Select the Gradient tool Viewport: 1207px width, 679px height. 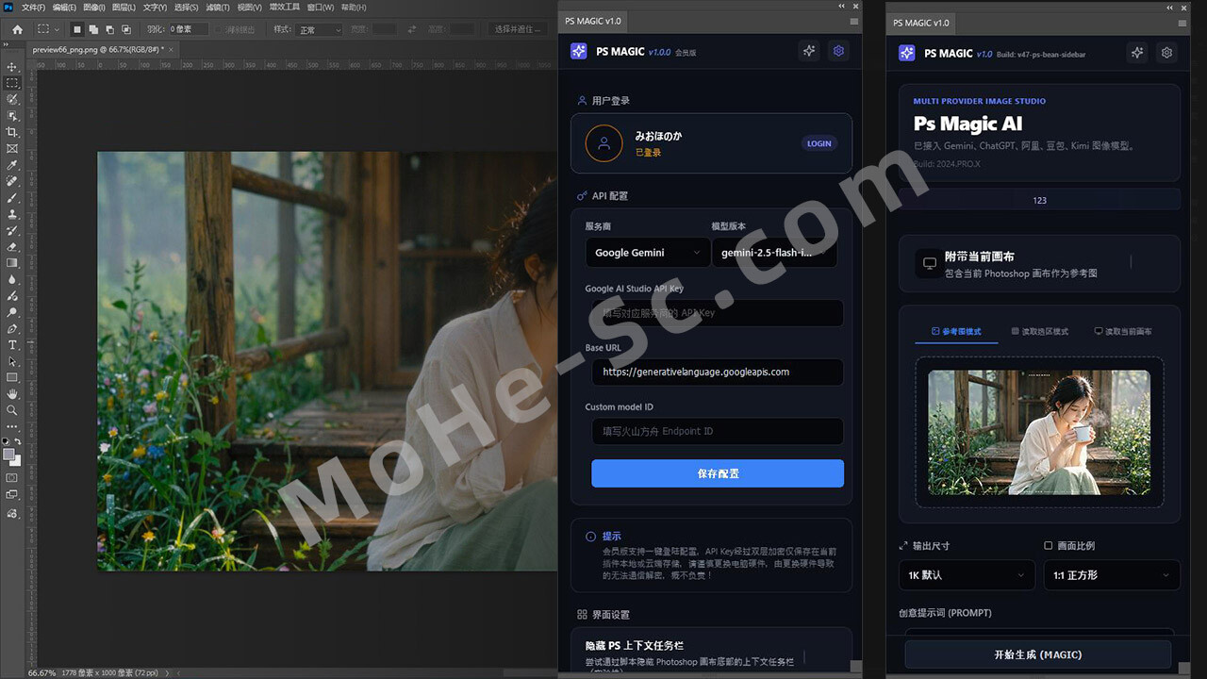pos(12,263)
